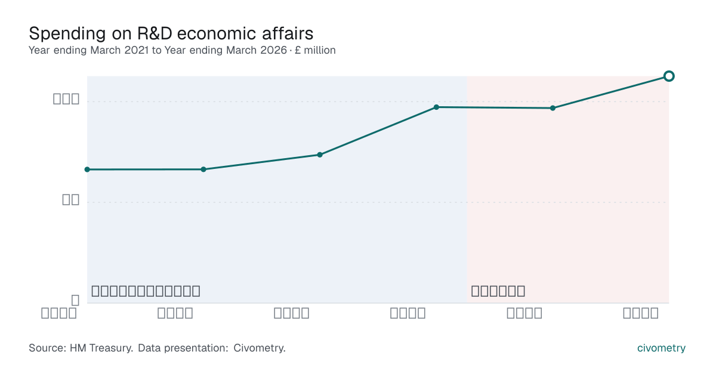
Task: Click the middle y-axis tick label
Action: click(71, 200)
